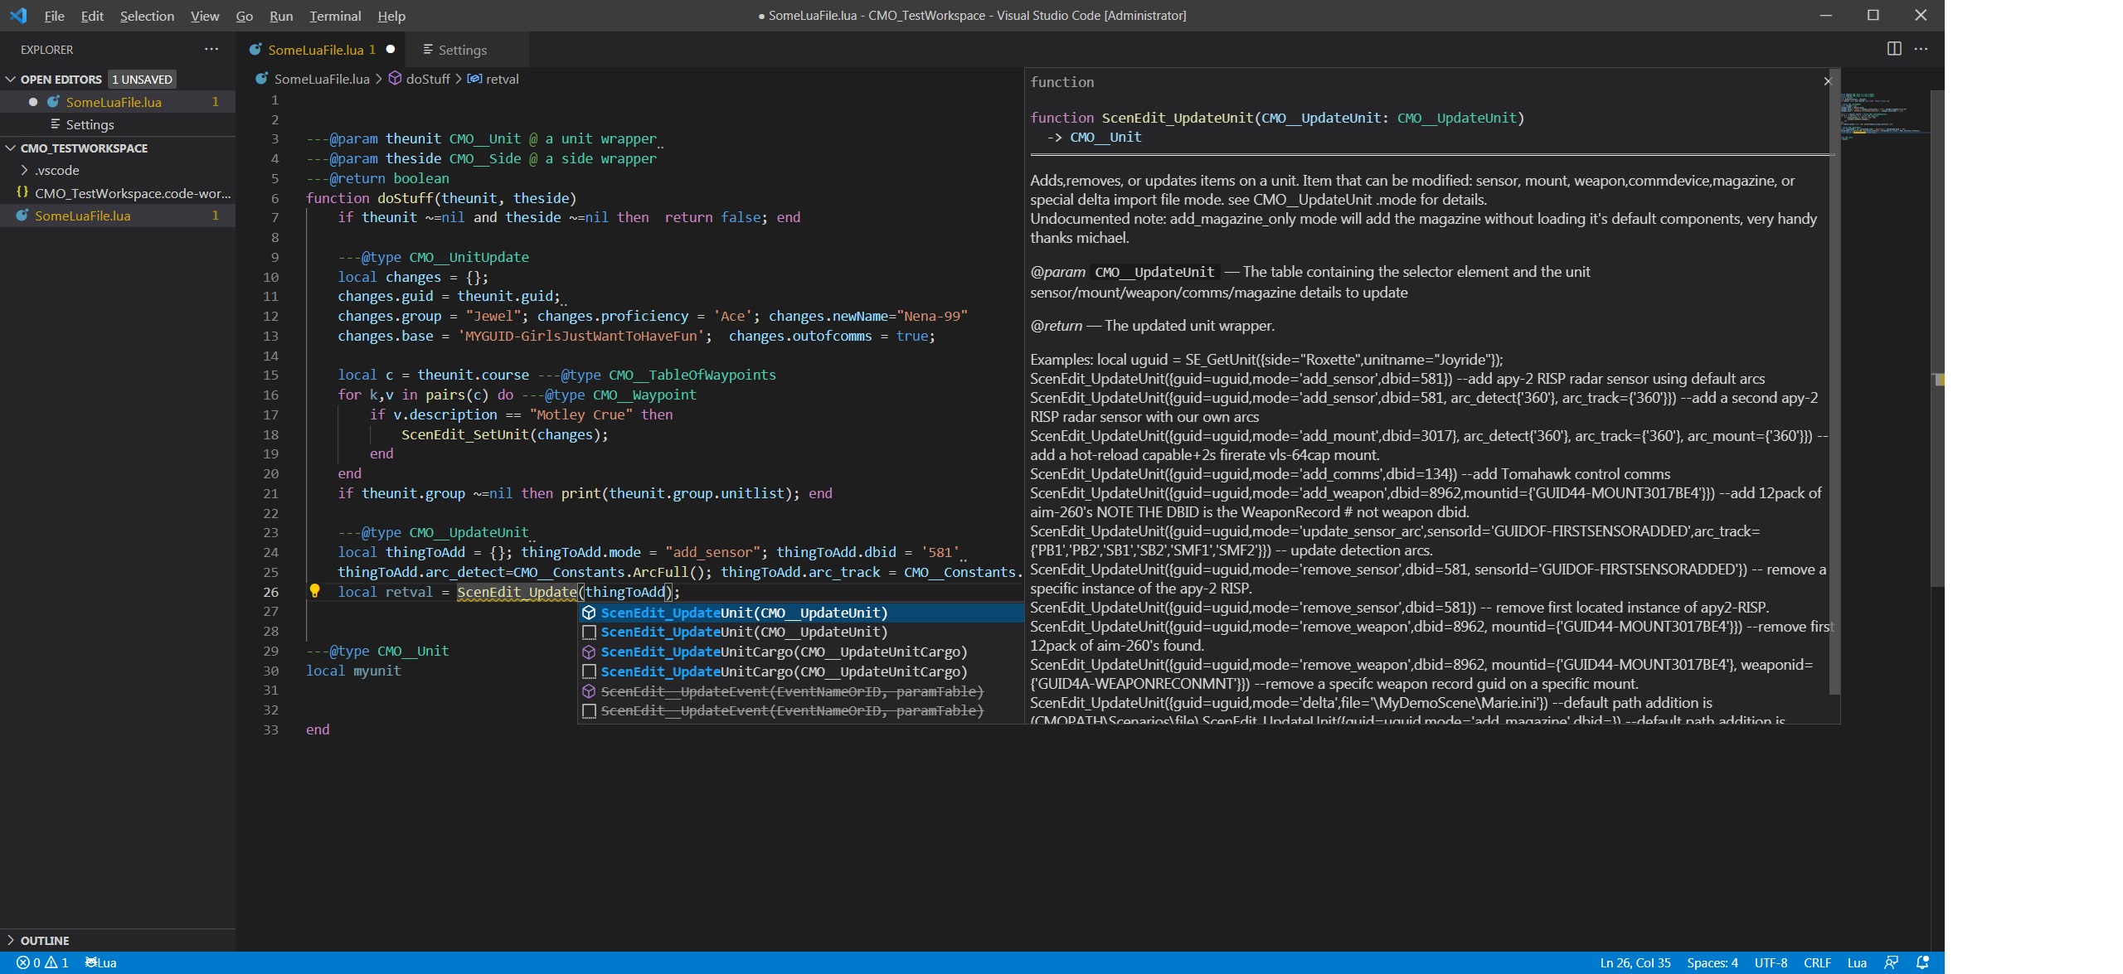Click the documentation popup scrollbar

(x=1834, y=381)
